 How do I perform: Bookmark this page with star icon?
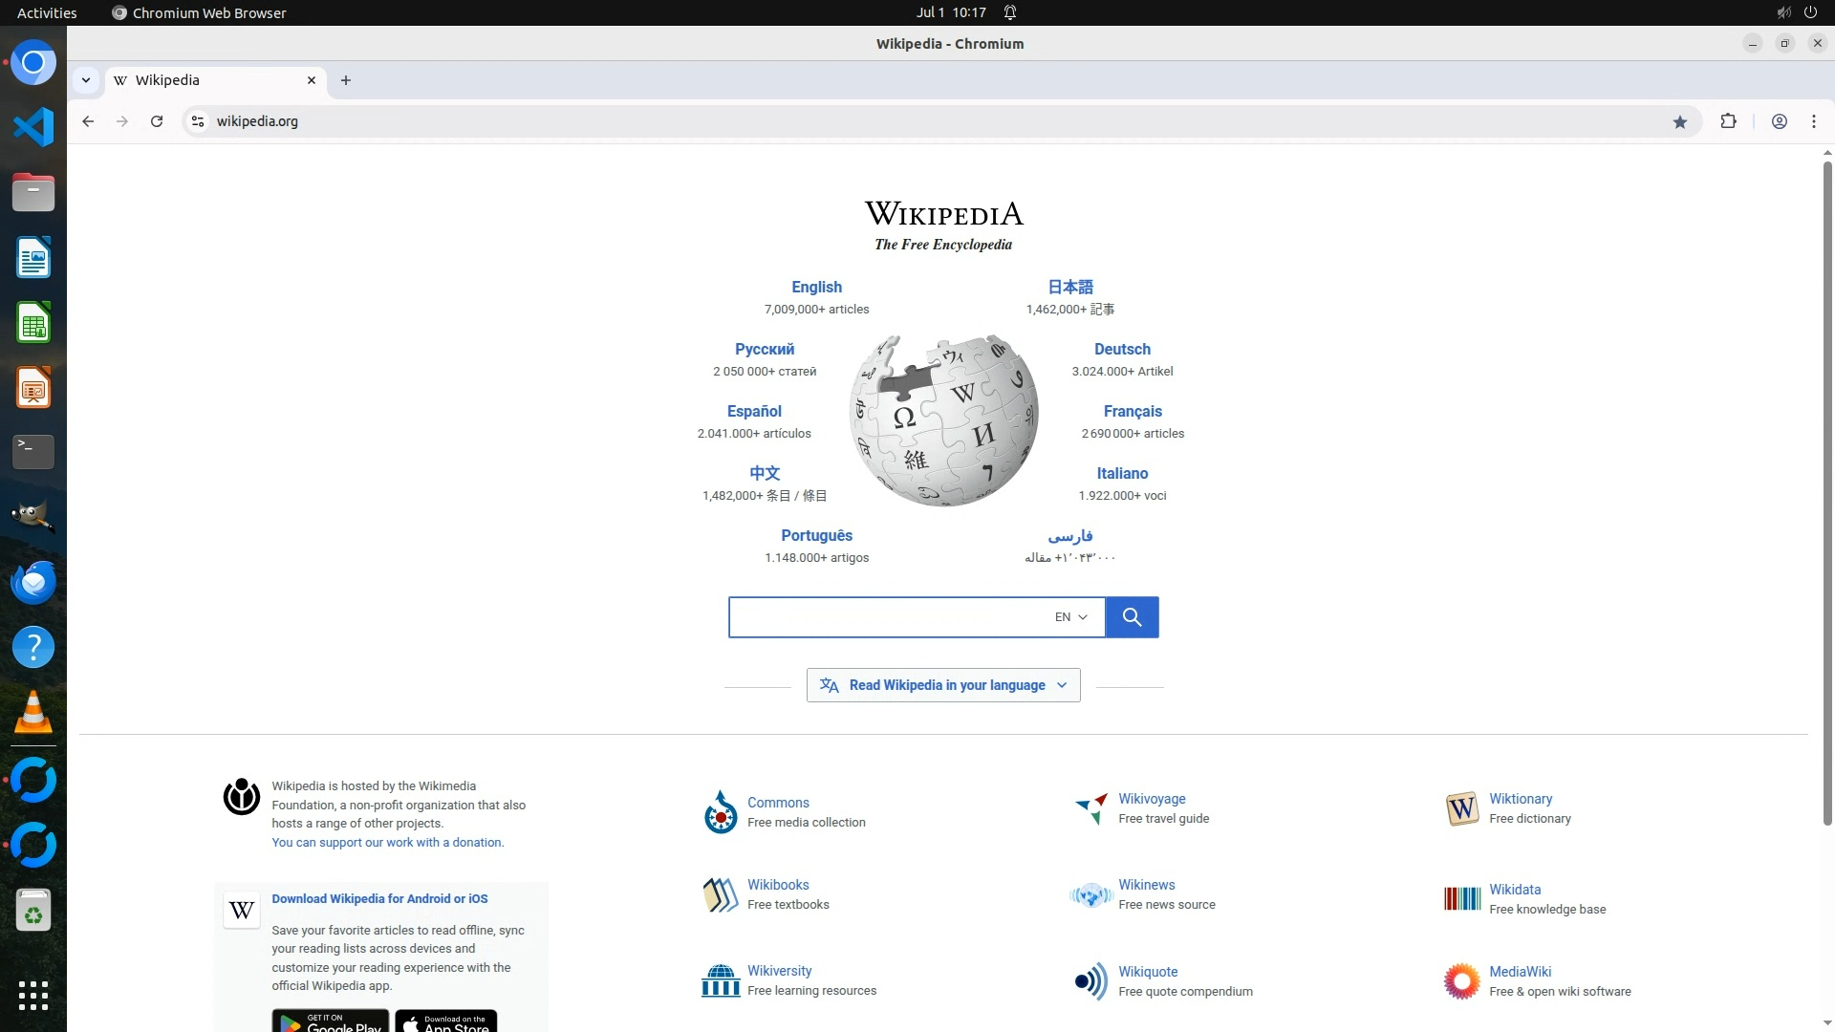pyautogui.click(x=1680, y=121)
